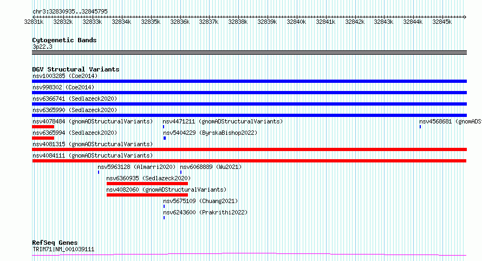Select the nsv4081315 gnomAD red variant bar
Viewport: 482px width, 261px height.
pyautogui.click(x=249, y=149)
